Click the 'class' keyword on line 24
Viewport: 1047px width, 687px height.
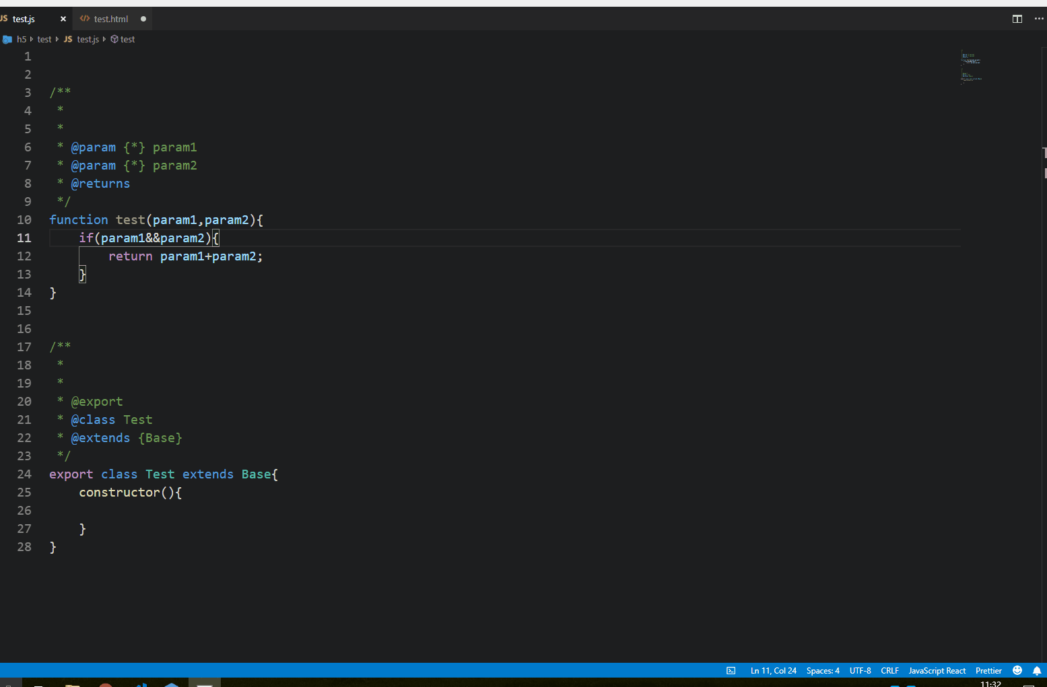pyautogui.click(x=119, y=474)
